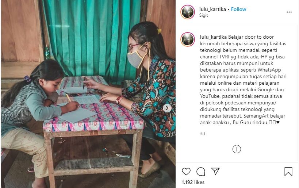This screenshot has height=188, width=299.
Task: Open comments with the speech bubble icon
Action: [x=201, y=172]
